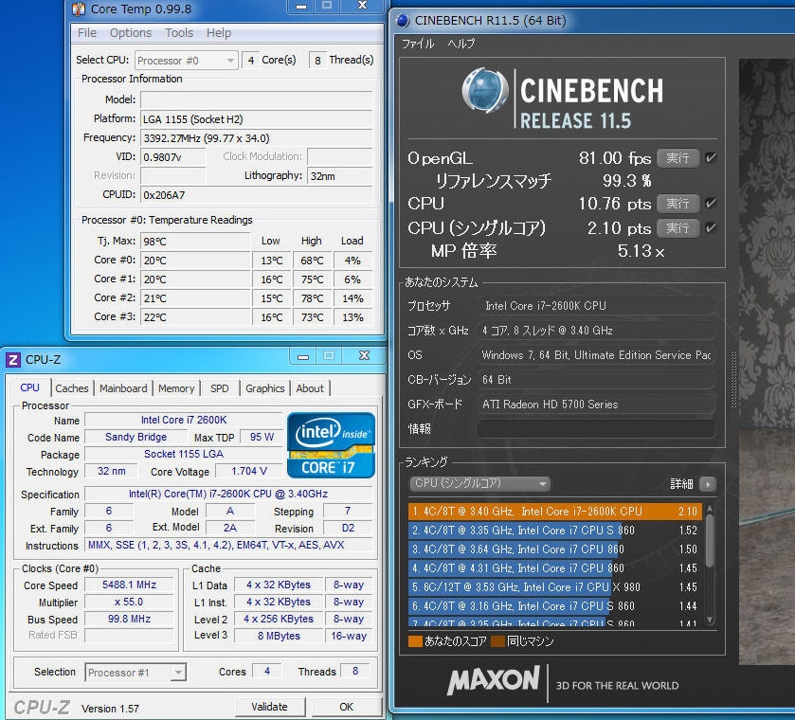Click the brown 同じマシン legend swatch
The width and height of the screenshot is (795, 720).
[x=497, y=641]
